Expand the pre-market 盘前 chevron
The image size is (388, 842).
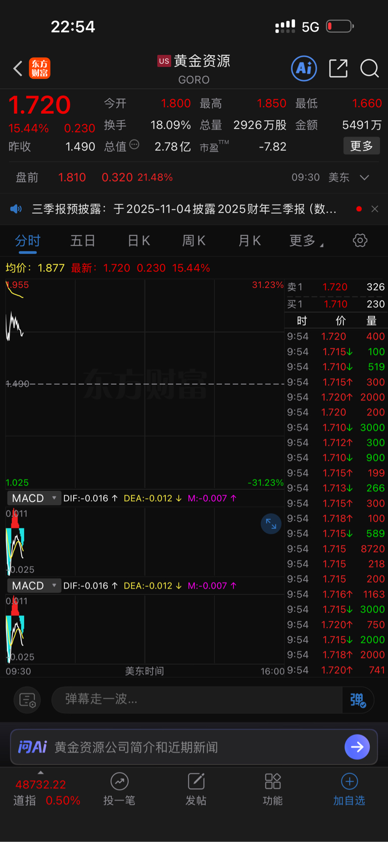(x=364, y=178)
